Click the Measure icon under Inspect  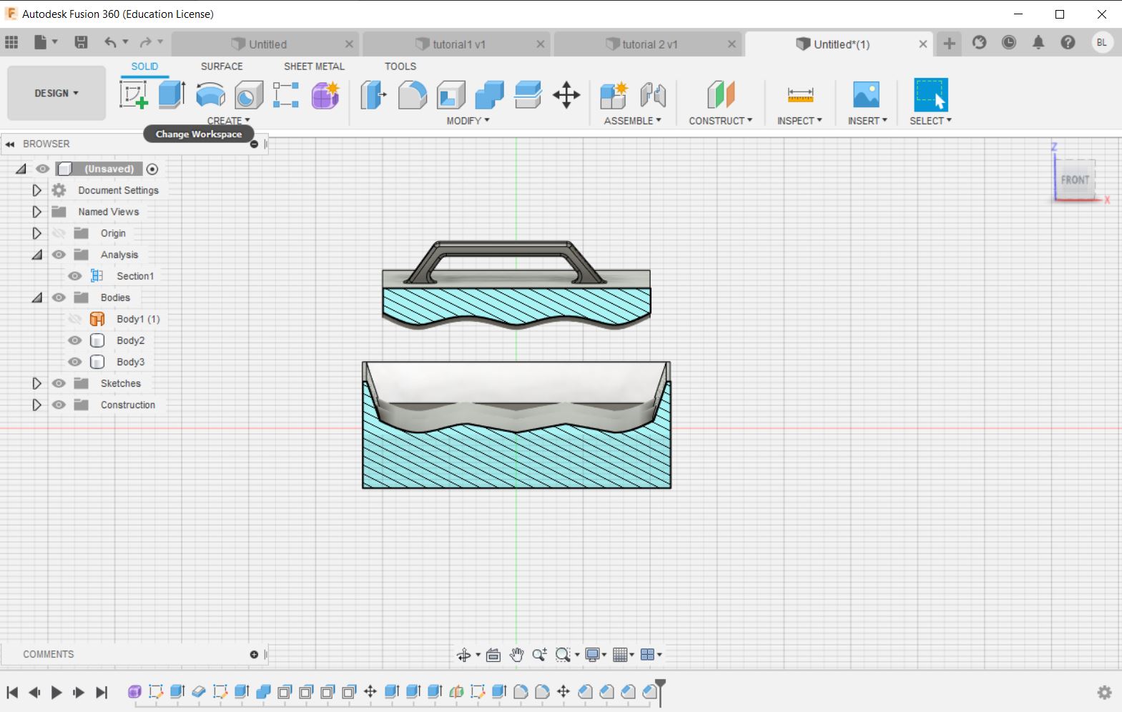tap(800, 94)
